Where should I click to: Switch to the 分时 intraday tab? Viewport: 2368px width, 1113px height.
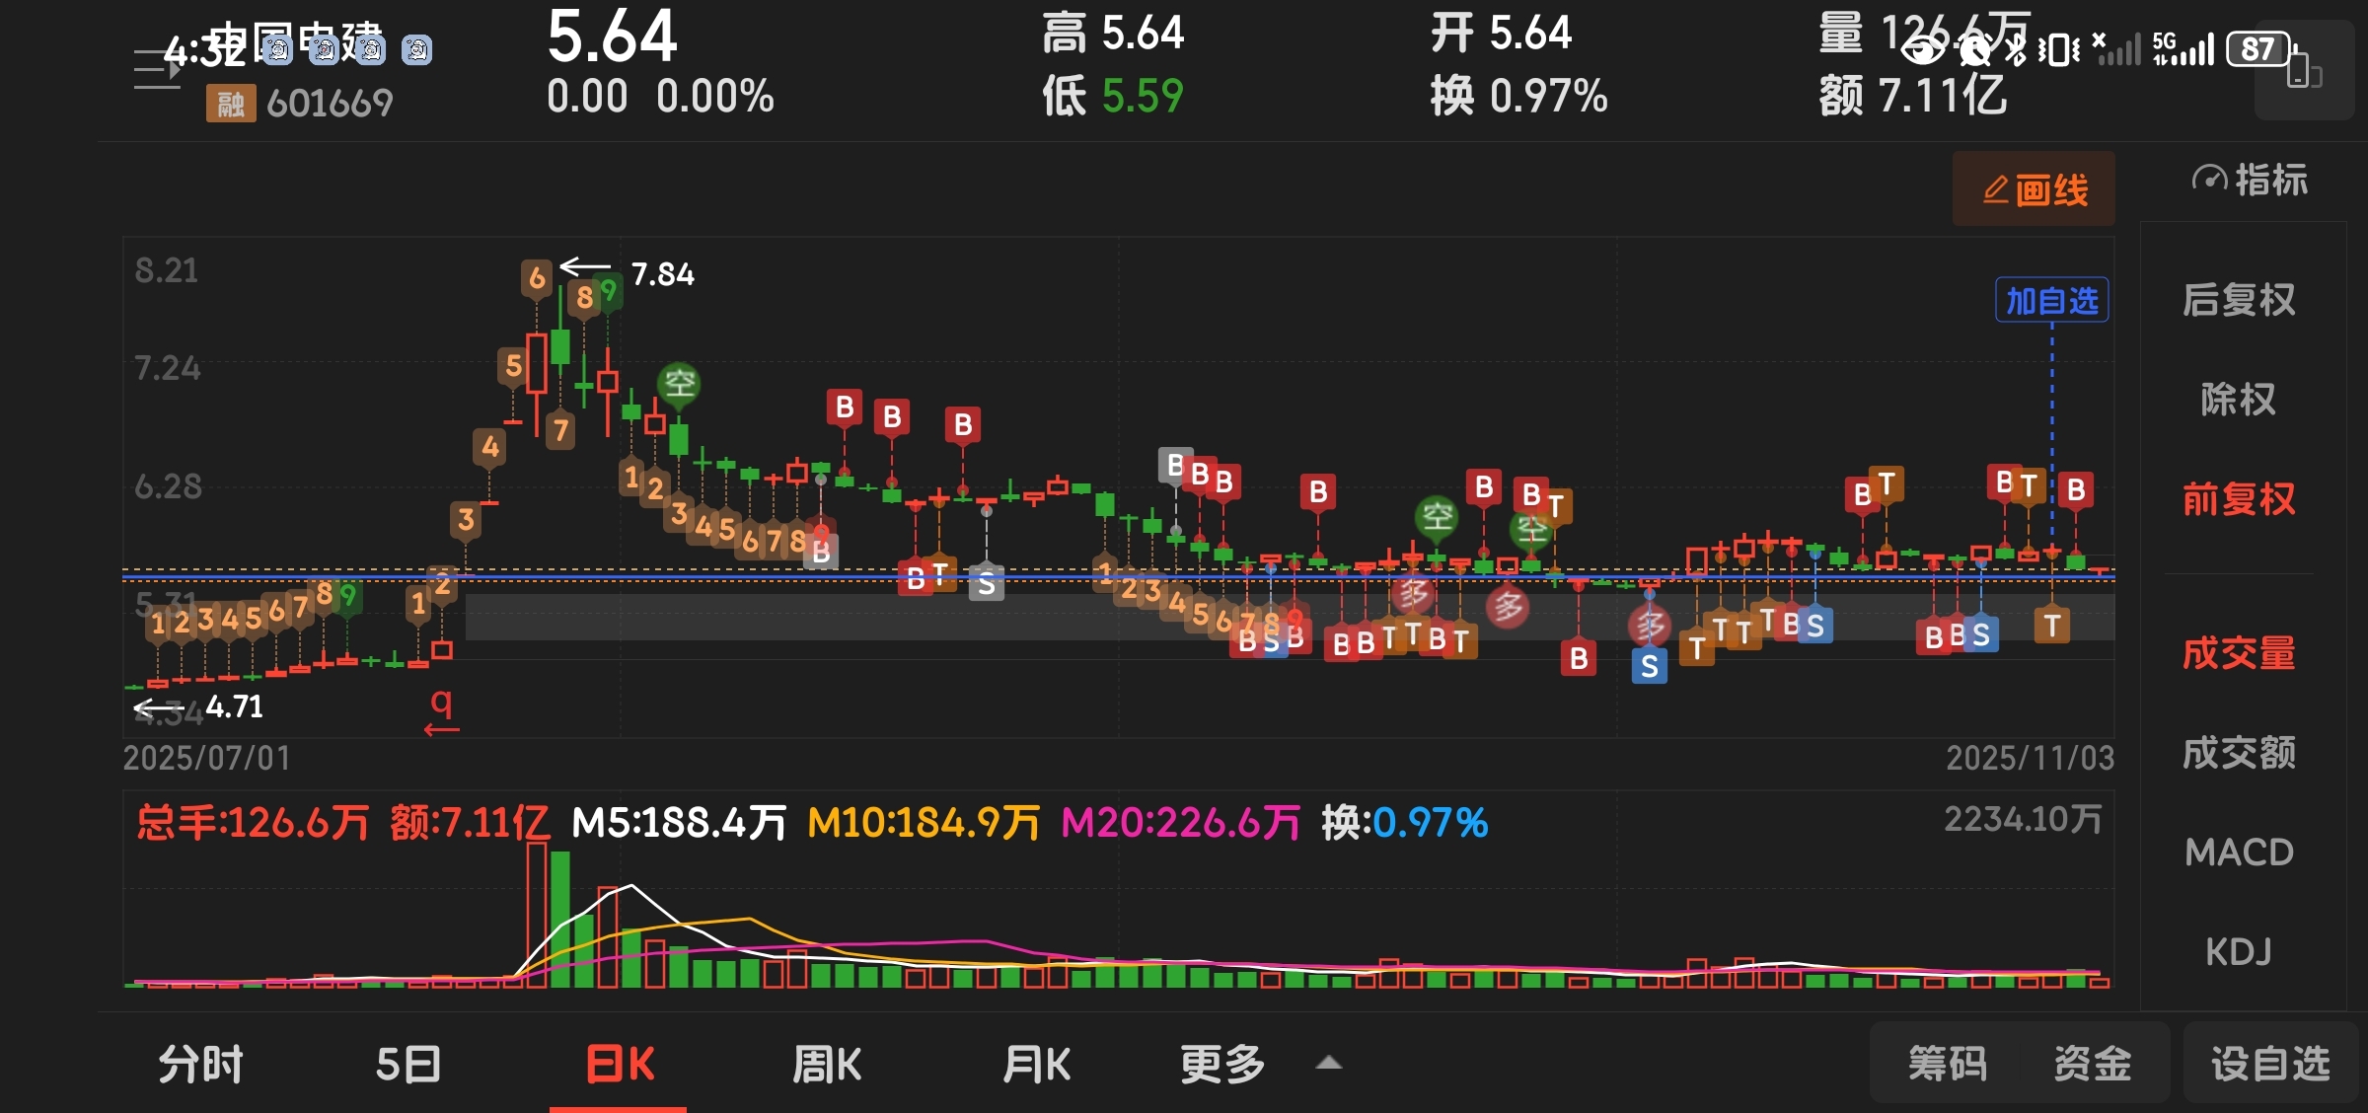pyautogui.click(x=200, y=1064)
